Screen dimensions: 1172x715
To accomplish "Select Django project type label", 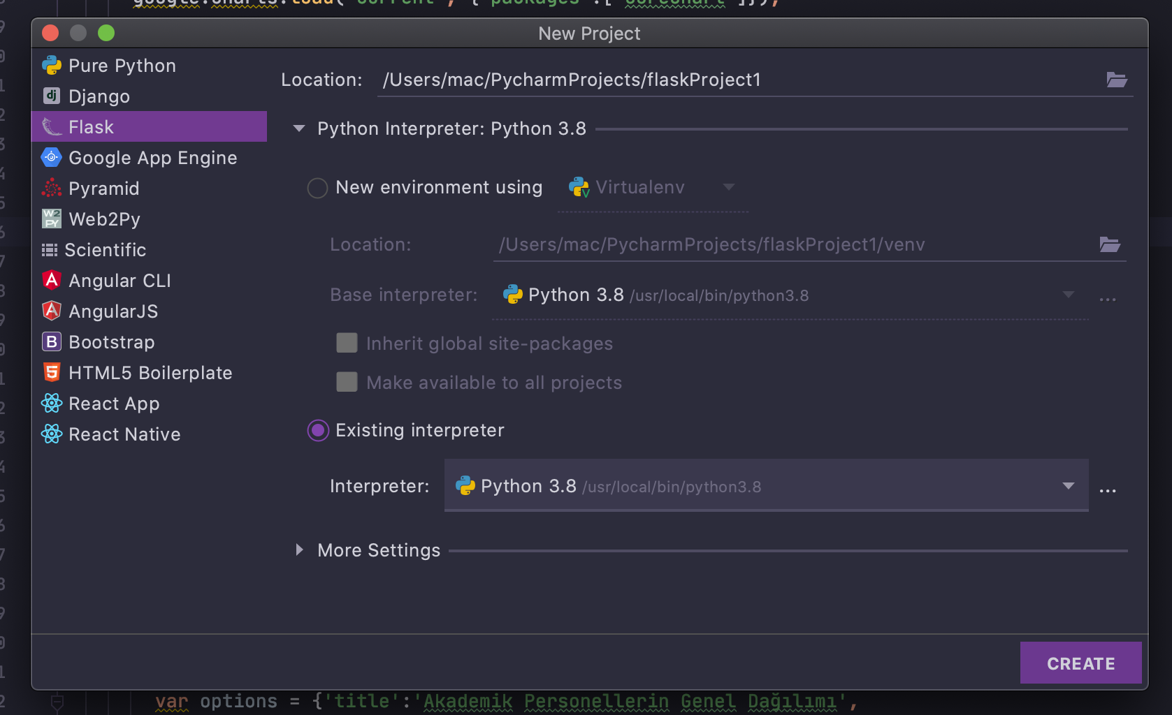I will tap(99, 96).
